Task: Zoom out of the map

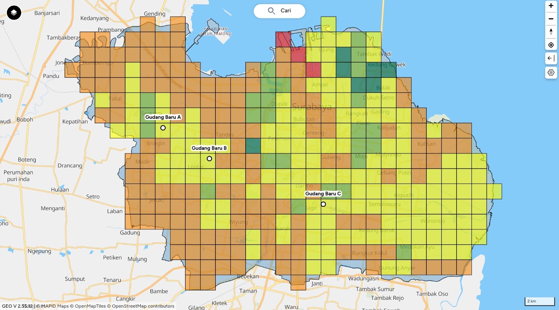Action: [551, 19]
